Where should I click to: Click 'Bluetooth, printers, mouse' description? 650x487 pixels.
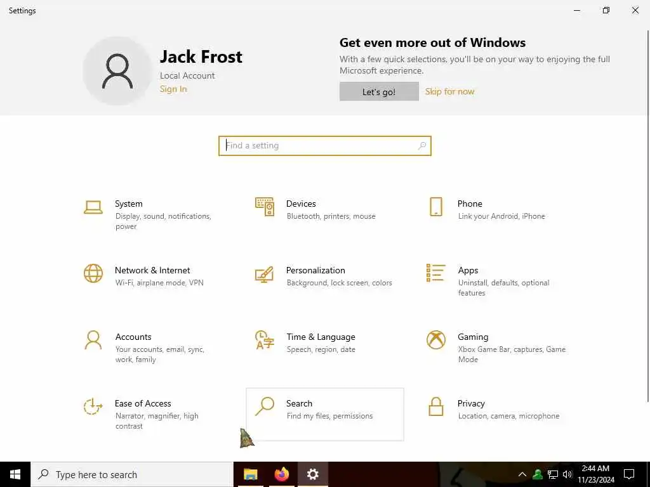click(x=331, y=216)
